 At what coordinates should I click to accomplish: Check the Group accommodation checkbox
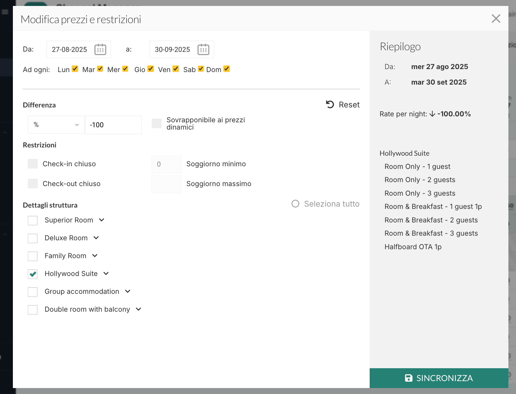click(33, 292)
